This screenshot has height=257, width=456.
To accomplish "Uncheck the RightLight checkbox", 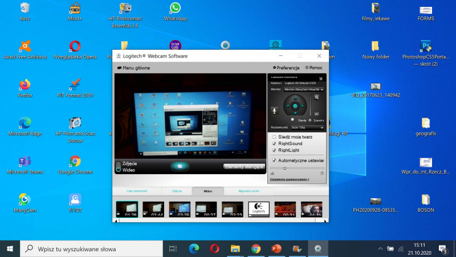I will (x=274, y=150).
